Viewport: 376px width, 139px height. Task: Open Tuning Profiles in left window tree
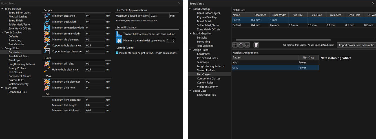tap(17, 68)
